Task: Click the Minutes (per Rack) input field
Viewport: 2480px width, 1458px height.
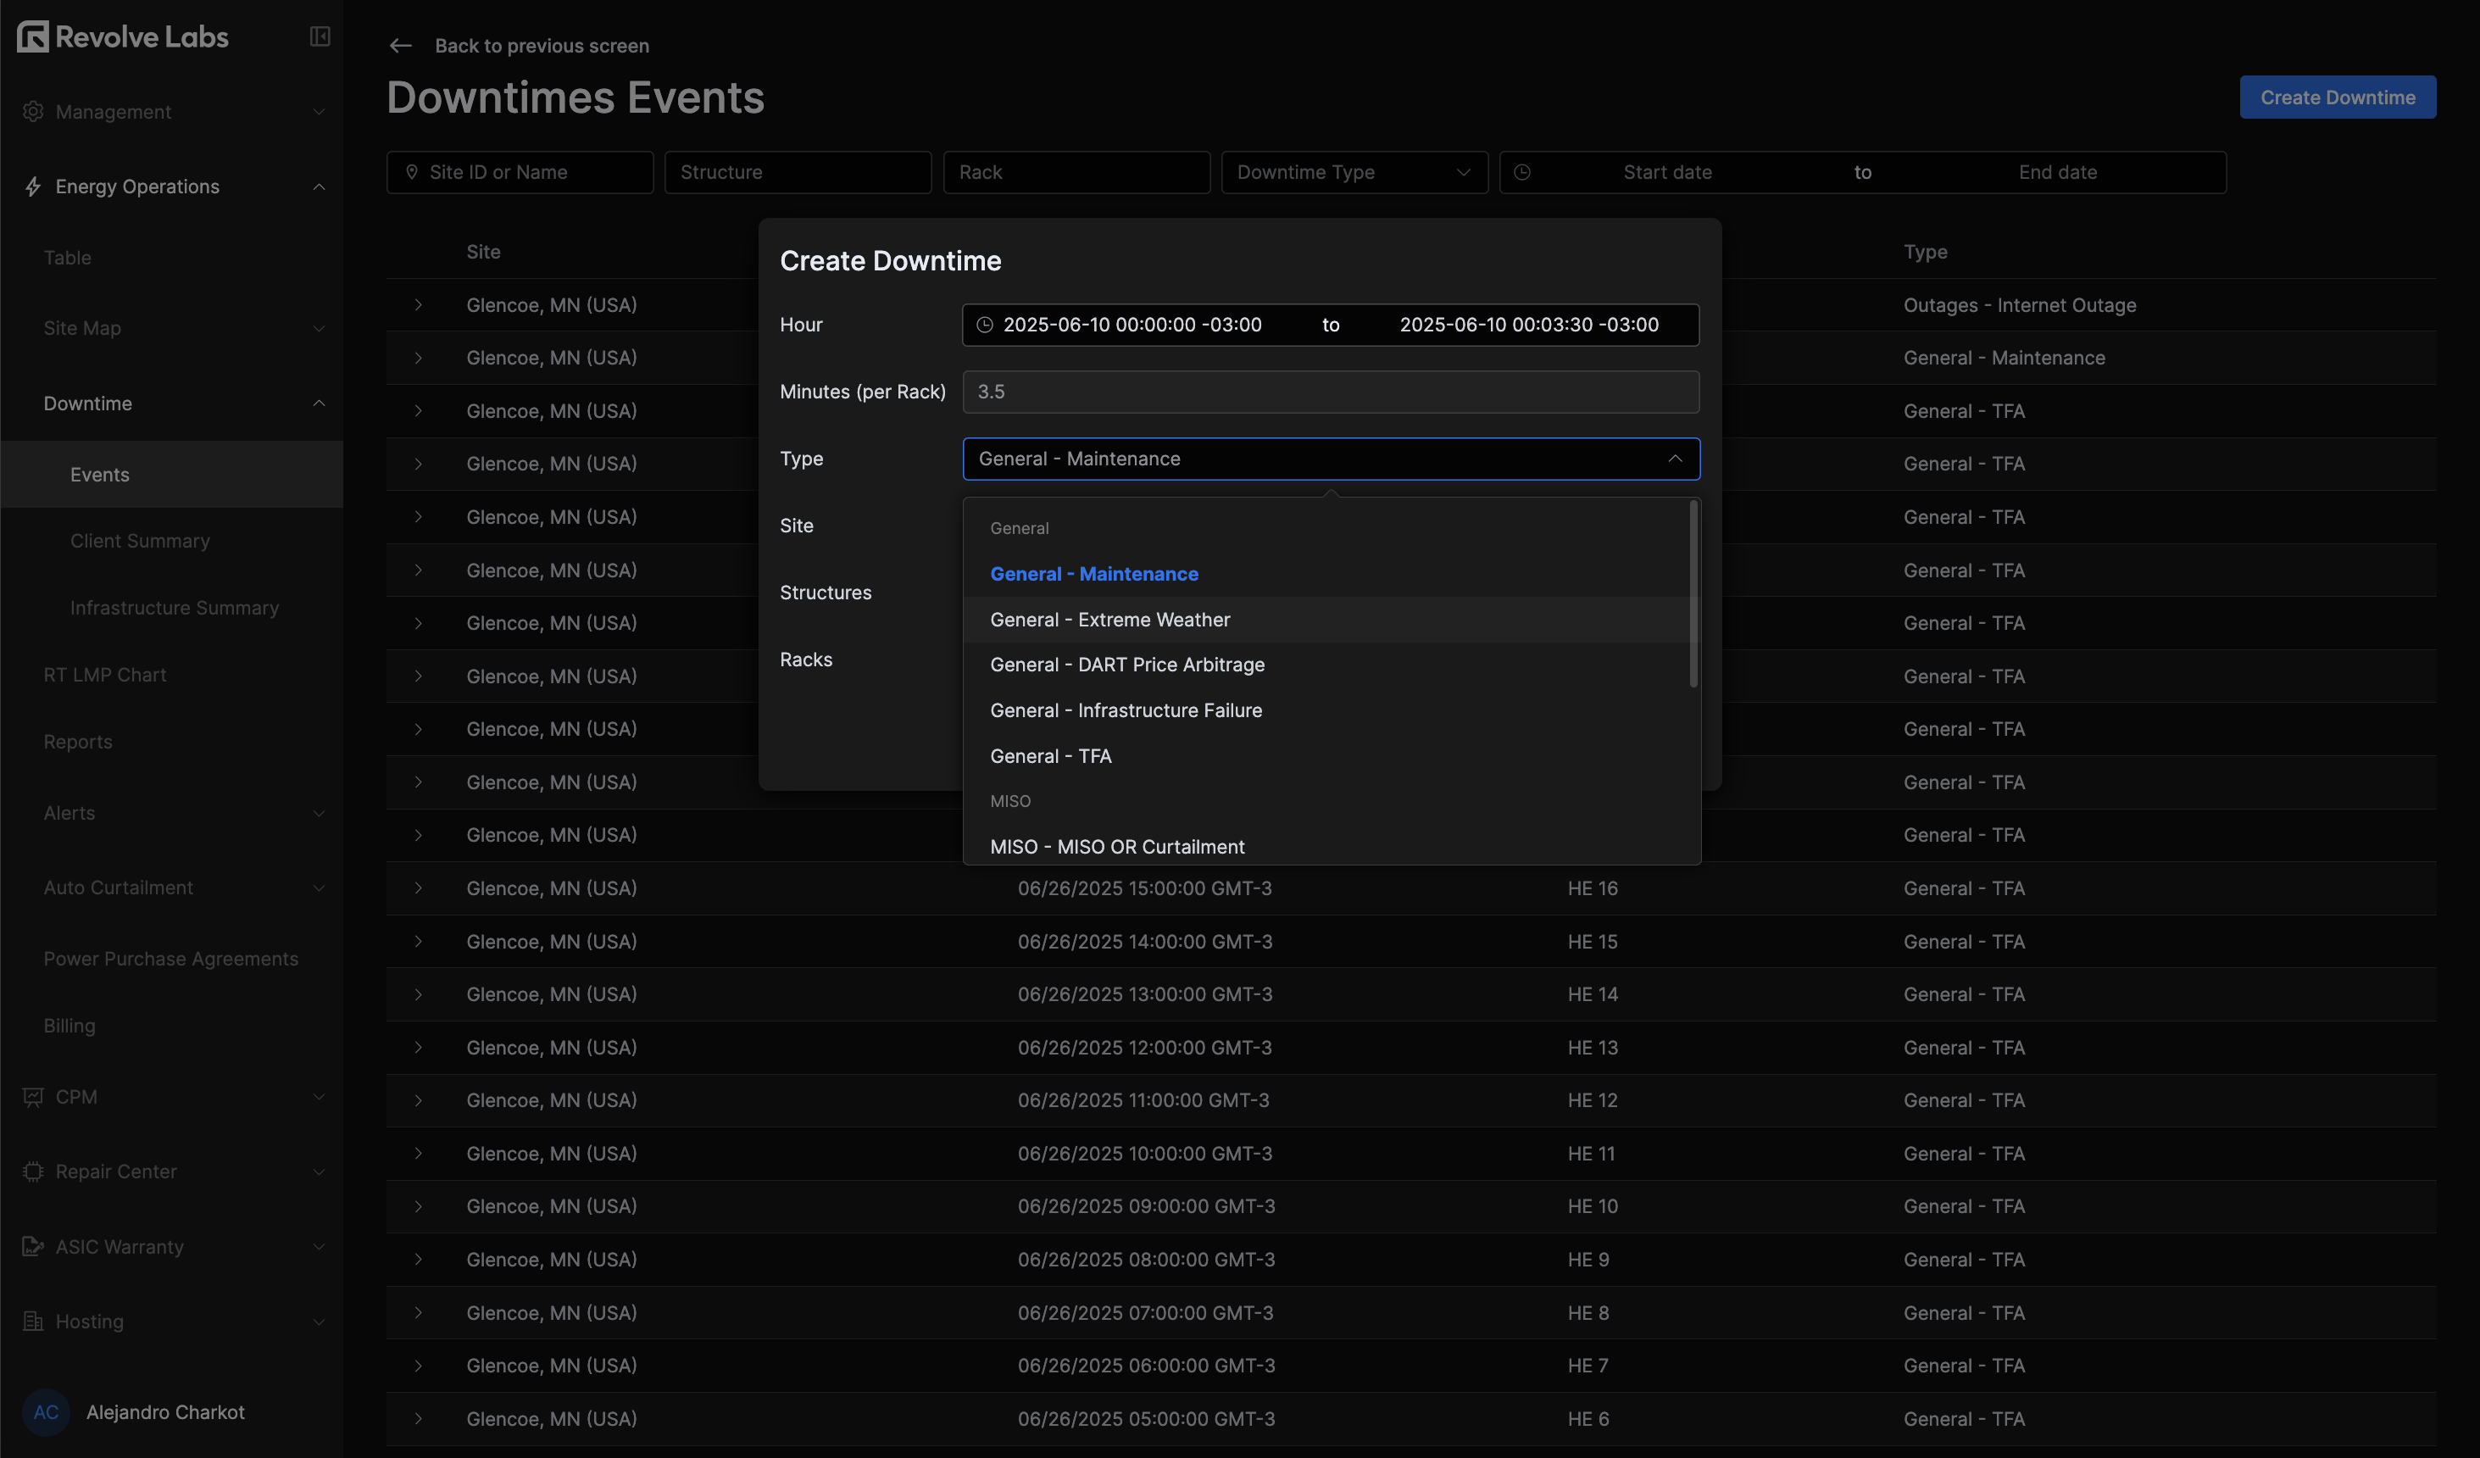Action: (1330, 391)
